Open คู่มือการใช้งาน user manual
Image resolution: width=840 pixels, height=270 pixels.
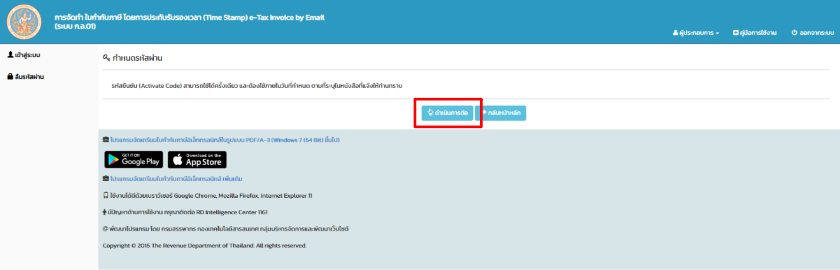pyautogui.click(x=758, y=33)
